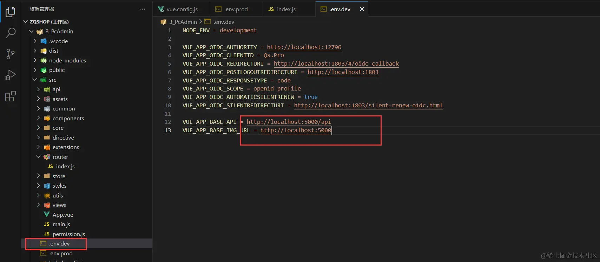Screen dimensions: 600x262
Task: Click the VUE_APP_OIDC_RESPONSETYPE 'code' value
Action: tap(284, 80)
